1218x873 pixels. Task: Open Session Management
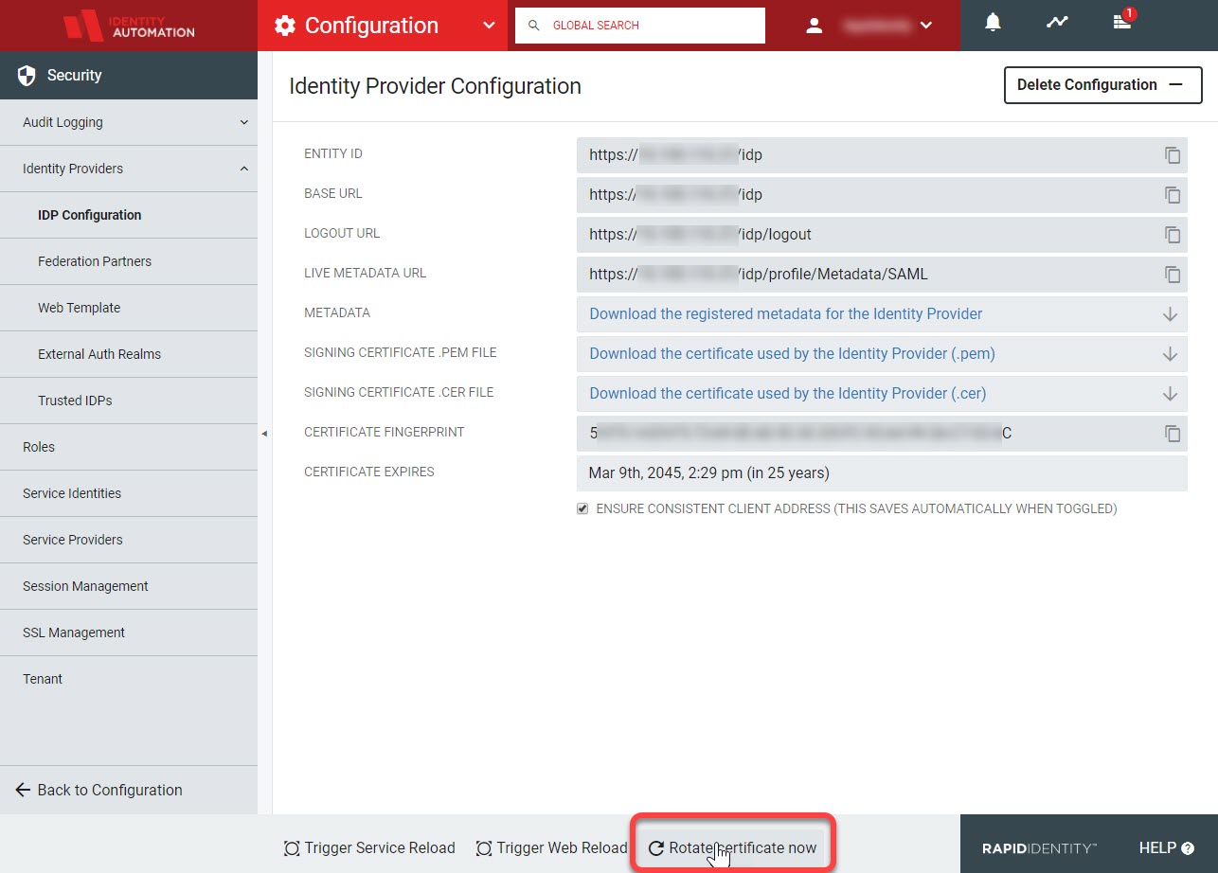pyautogui.click(x=129, y=586)
